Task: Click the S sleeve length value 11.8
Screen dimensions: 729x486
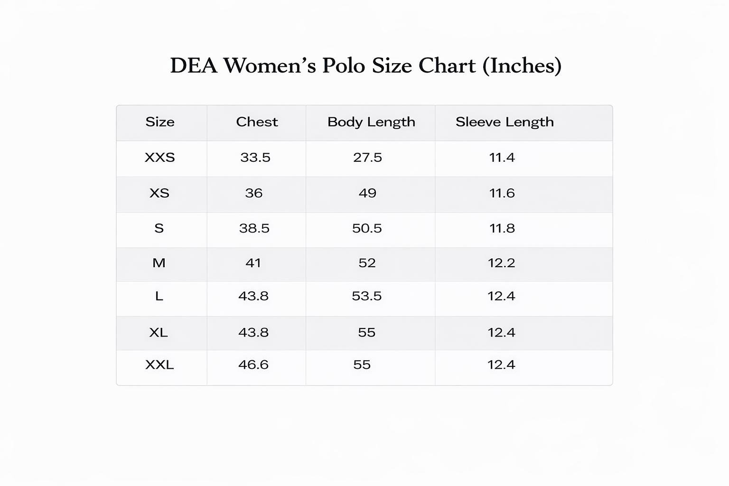Action: point(502,228)
